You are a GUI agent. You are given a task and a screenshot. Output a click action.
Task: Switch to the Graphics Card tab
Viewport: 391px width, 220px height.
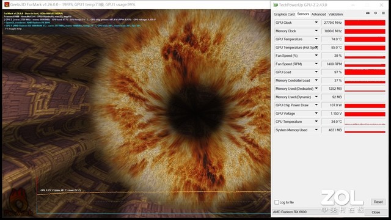[x=284, y=14]
